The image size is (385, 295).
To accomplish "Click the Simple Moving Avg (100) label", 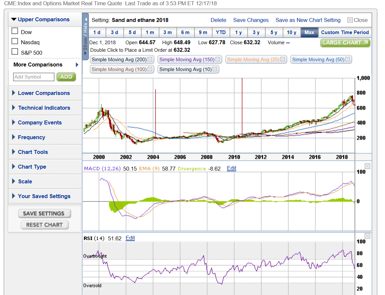I will click(119, 69).
